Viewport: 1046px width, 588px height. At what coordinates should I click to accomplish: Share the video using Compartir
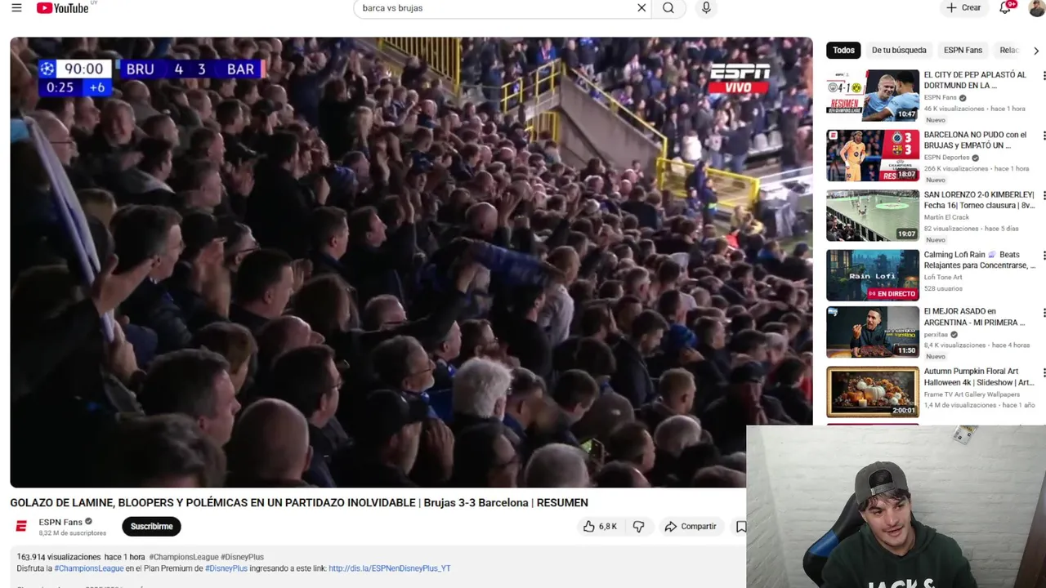pyautogui.click(x=691, y=527)
